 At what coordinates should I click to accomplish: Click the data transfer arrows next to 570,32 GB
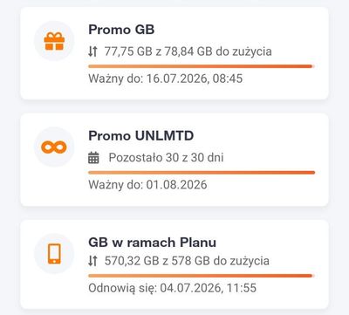coord(92,261)
